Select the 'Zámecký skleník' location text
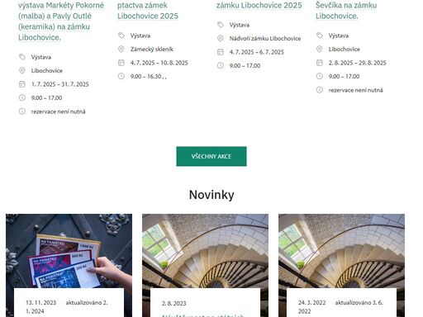Image resolution: width=423 pixels, height=317 pixels. pyautogui.click(x=152, y=50)
